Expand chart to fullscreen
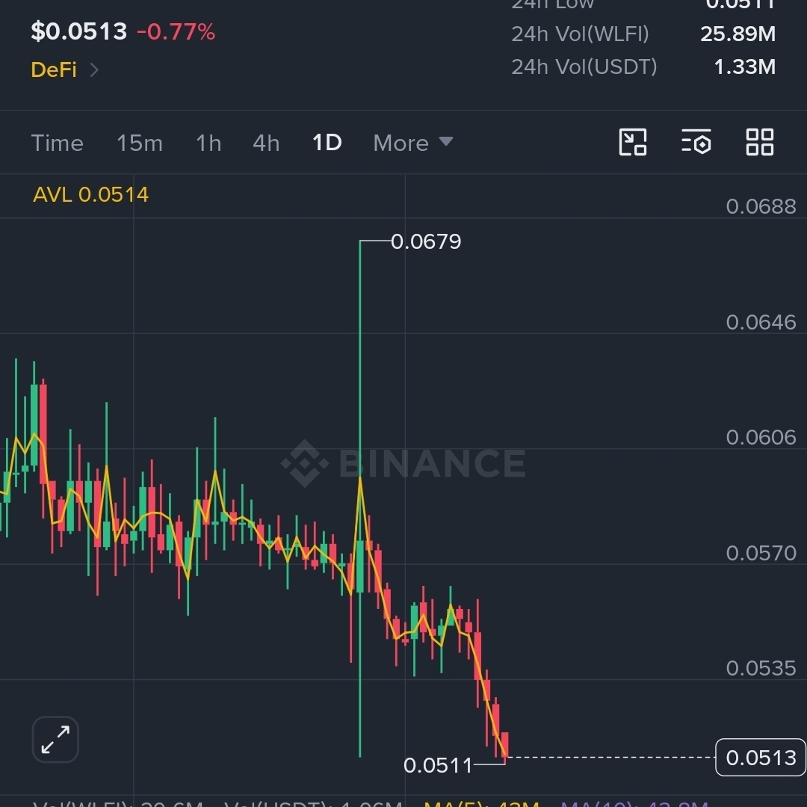This screenshot has width=807, height=807. 55,740
